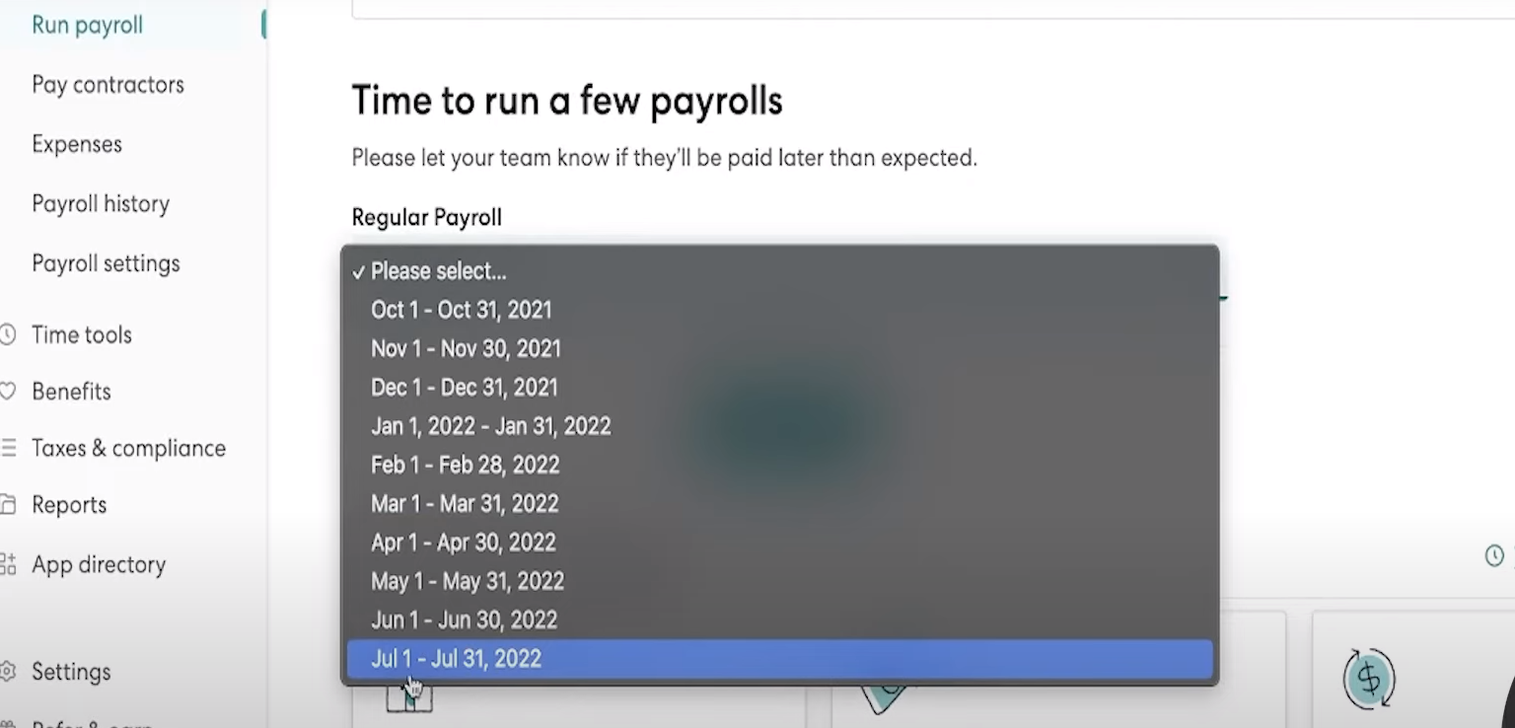Screen dimensions: 1515x728
Task: Open Run payroll in sidebar
Action: coord(87,25)
